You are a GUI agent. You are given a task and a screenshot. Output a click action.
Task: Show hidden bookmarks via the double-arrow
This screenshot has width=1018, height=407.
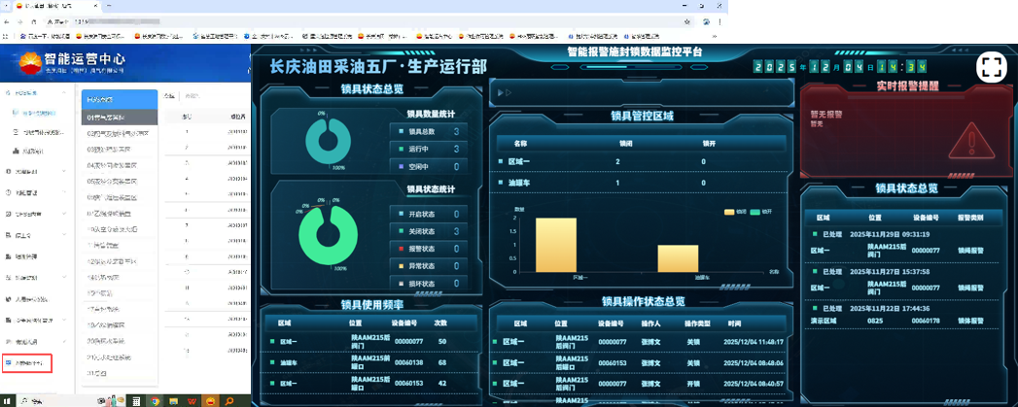coord(717,36)
